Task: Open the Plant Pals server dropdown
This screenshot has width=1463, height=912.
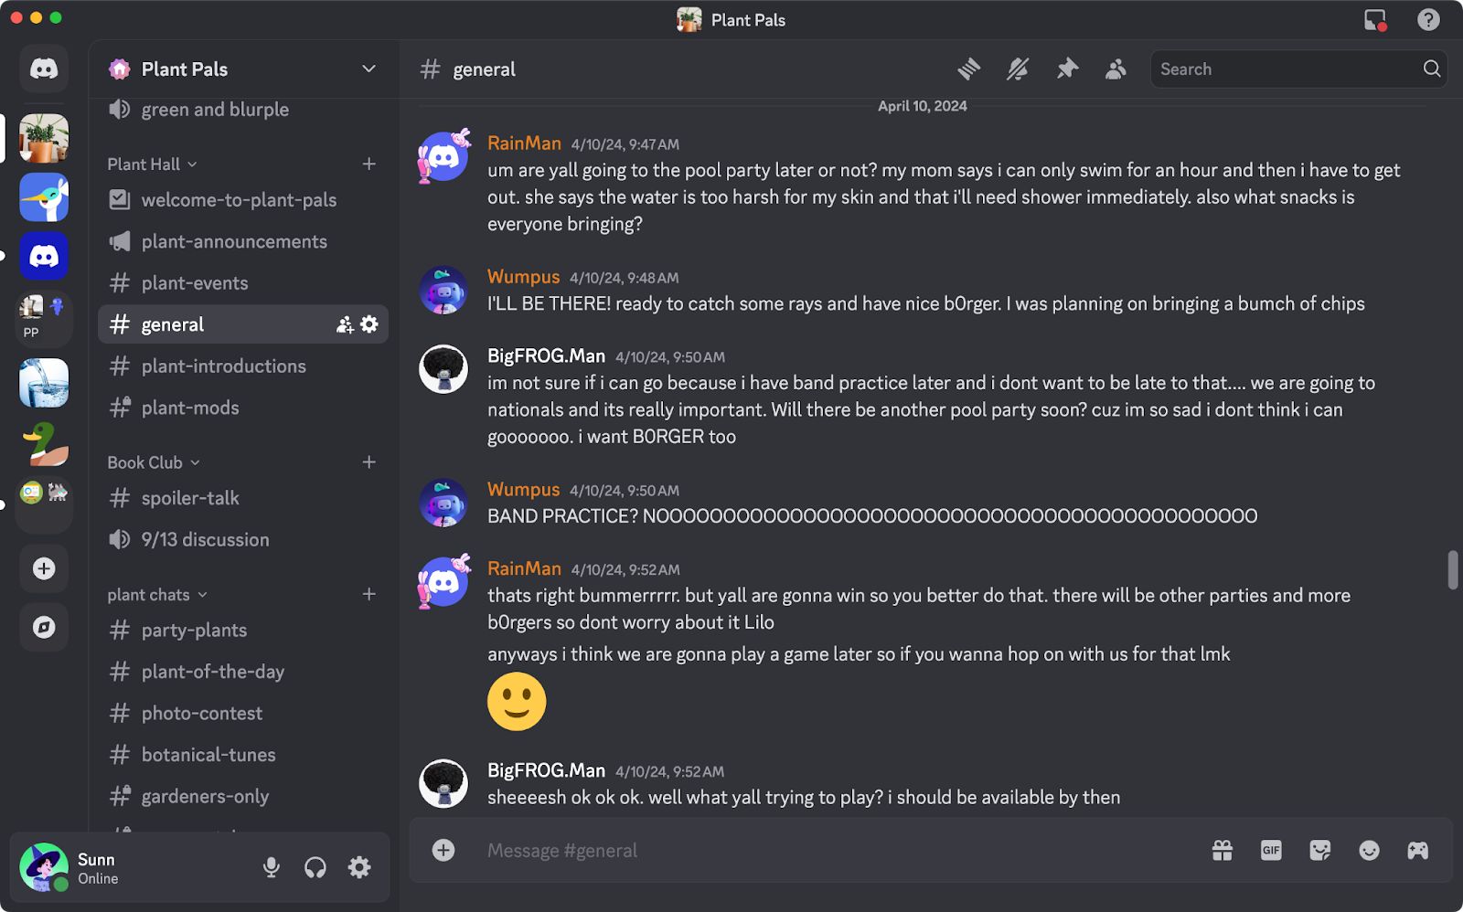Action: (x=368, y=68)
